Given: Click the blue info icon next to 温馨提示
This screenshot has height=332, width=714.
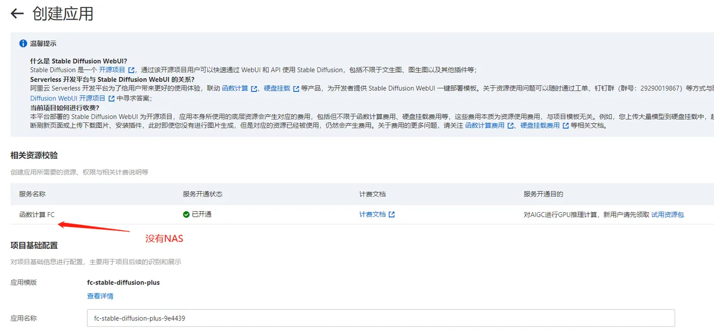Looking at the screenshot, I should [x=23, y=43].
